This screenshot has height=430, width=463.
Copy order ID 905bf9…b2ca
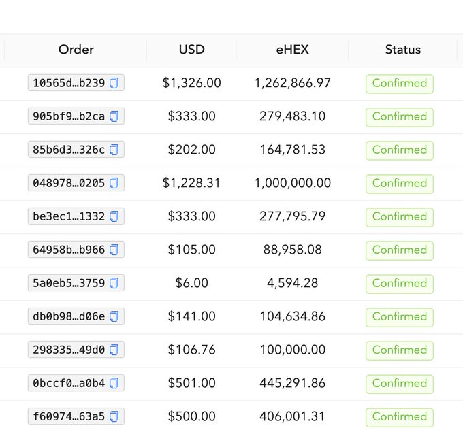click(114, 116)
